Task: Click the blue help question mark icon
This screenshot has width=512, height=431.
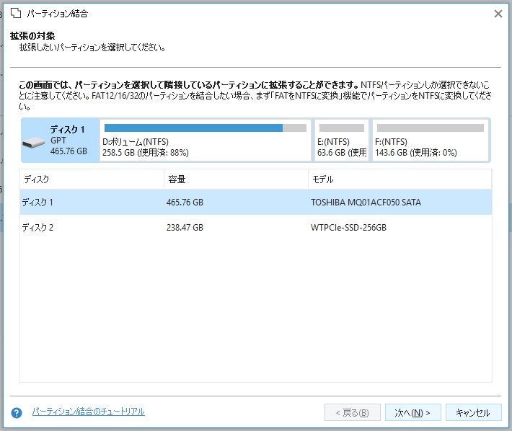Action: [x=17, y=413]
